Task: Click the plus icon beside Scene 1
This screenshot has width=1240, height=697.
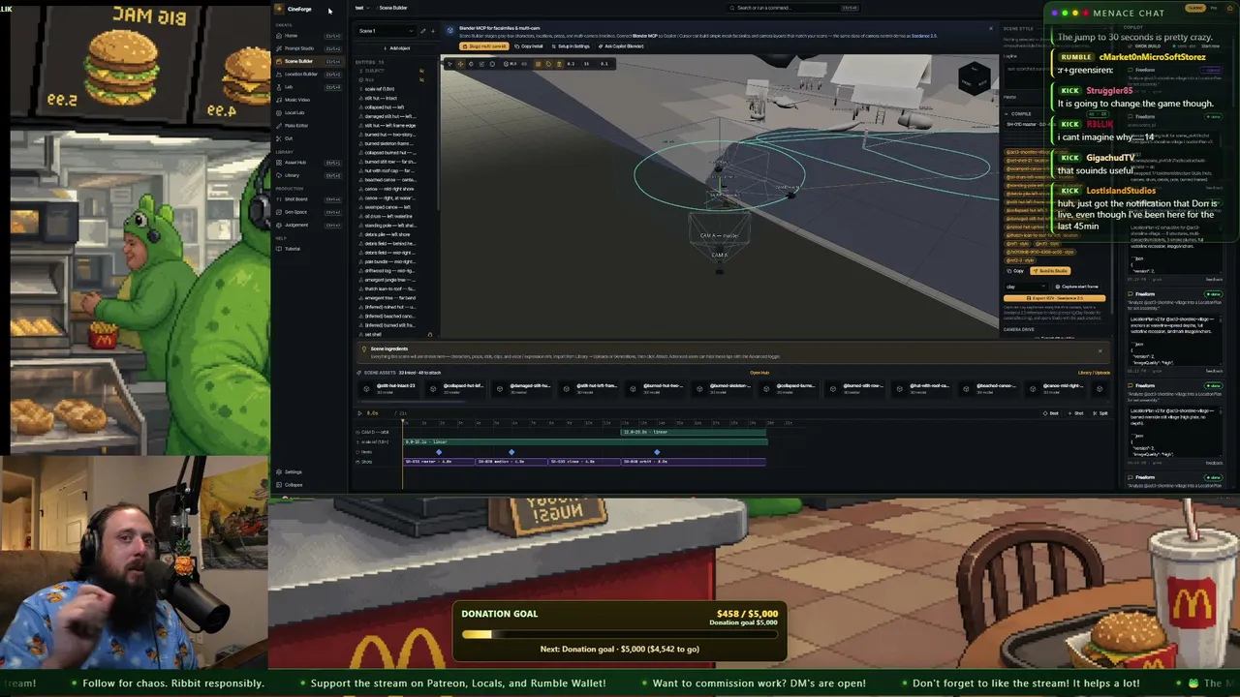Action: click(432, 31)
